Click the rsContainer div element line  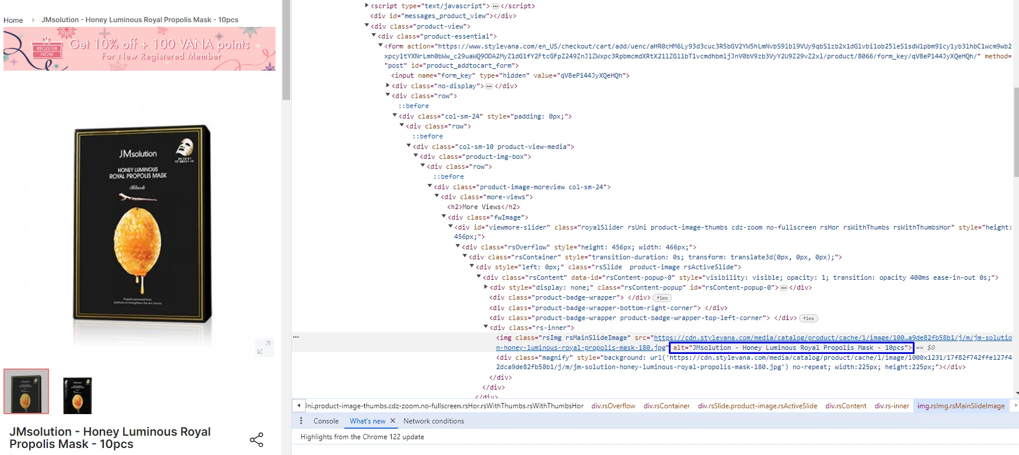coord(655,257)
